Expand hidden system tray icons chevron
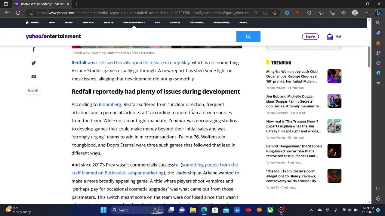Viewport: 385px width, 216px height. coord(311,210)
